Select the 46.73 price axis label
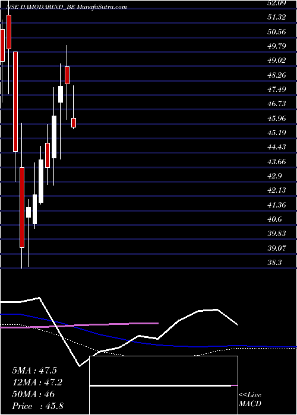The width and height of the screenshot is (297, 415). [276, 104]
